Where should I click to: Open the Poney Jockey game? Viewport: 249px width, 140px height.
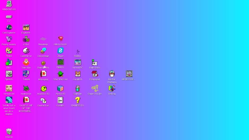click(9, 39)
